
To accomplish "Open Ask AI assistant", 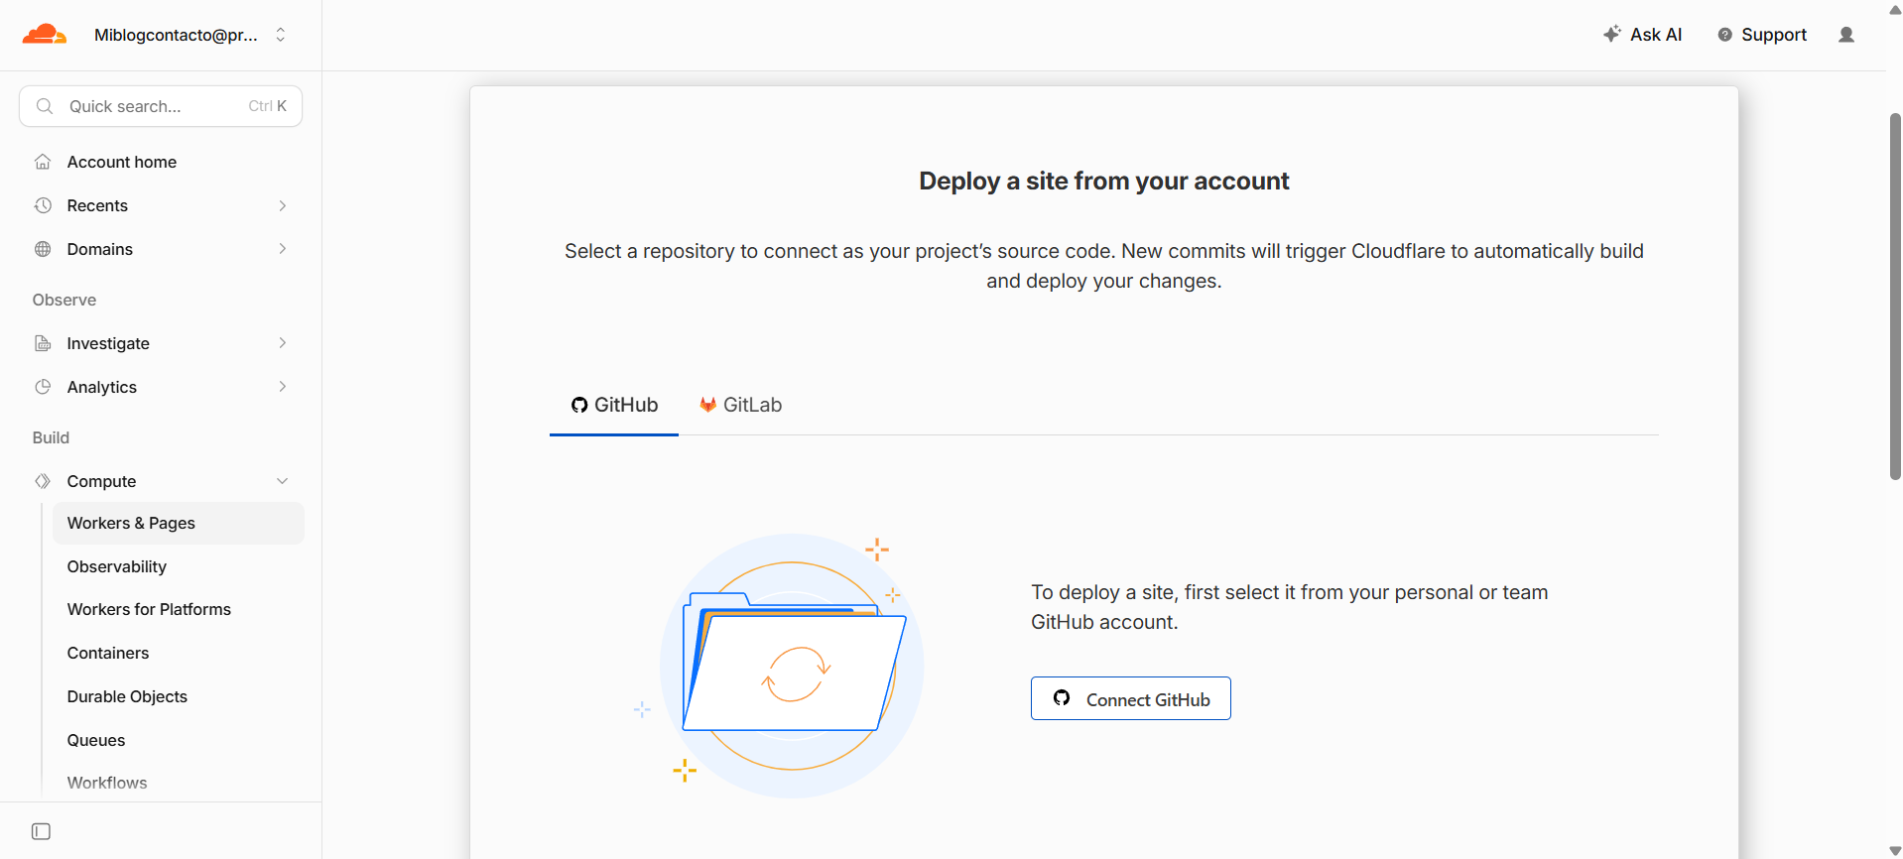I will point(1642,35).
